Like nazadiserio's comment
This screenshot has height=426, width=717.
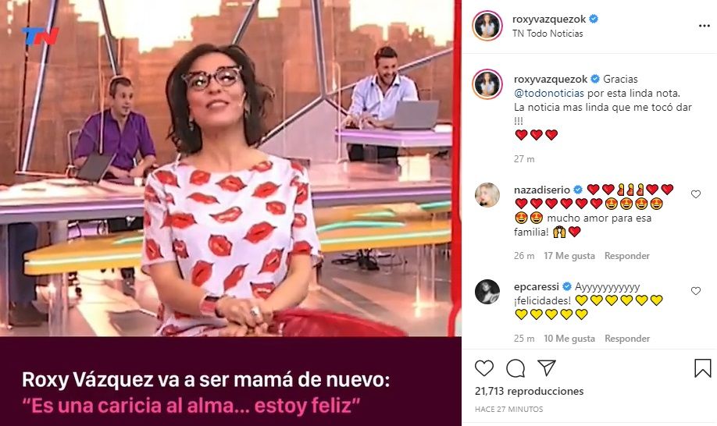tap(695, 194)
